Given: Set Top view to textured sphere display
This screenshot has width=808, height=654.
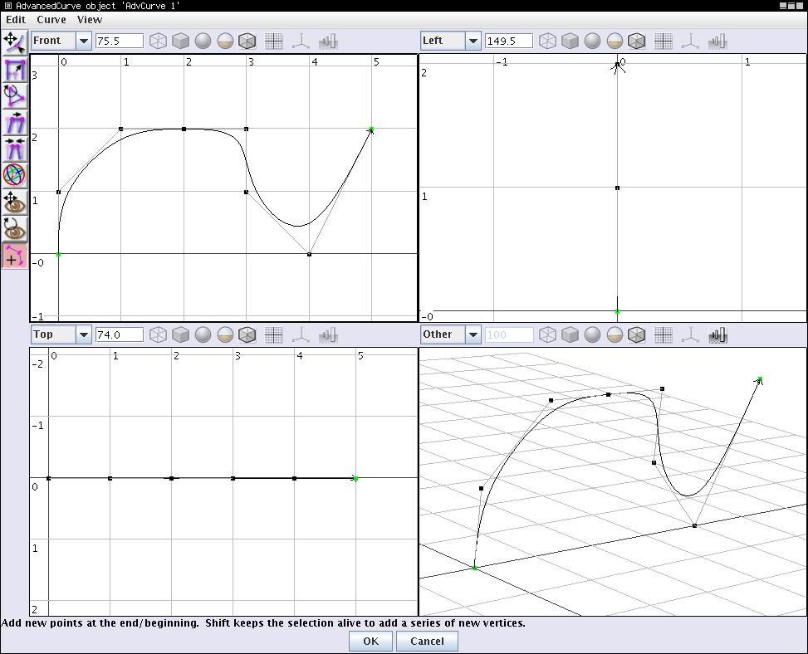Looking at the screenshot, I should [x=225, y=335].
